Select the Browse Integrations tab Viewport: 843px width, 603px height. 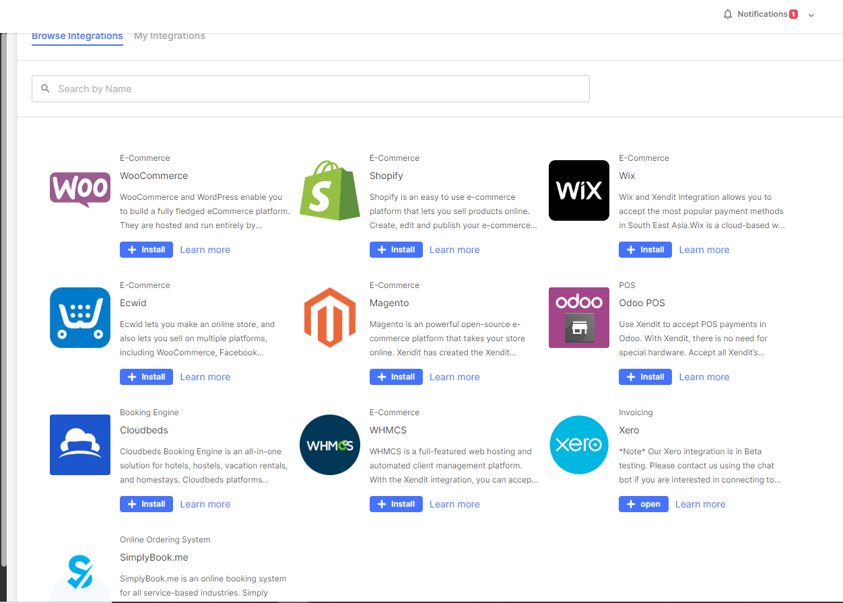point(77,36)
